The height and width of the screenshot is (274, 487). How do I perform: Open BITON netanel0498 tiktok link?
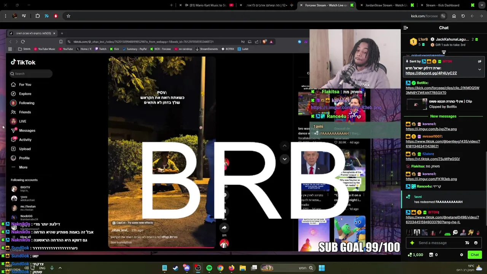pyautogui.click(x=442, y=220)
